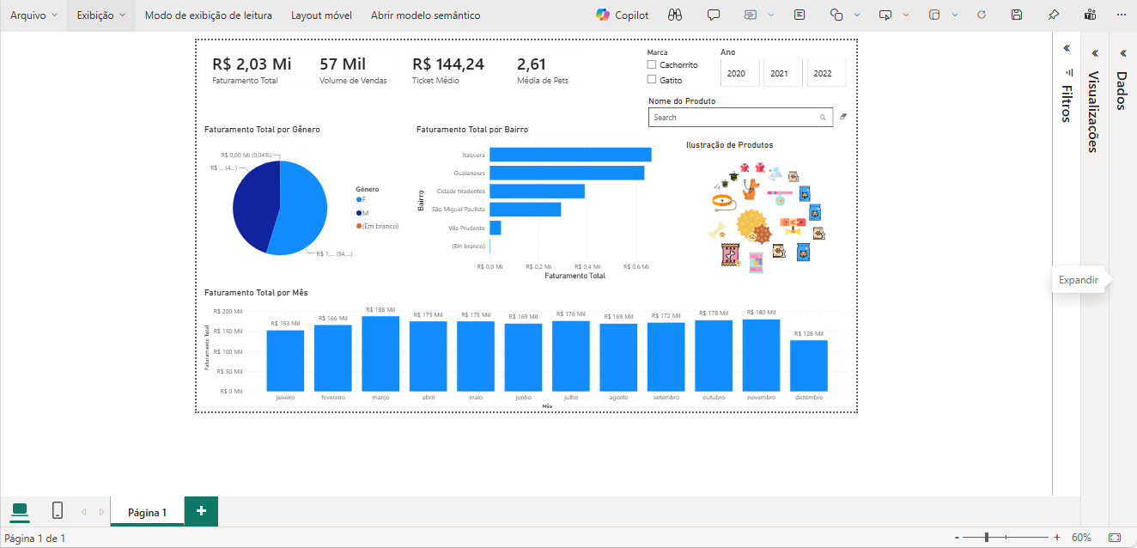Check the Cachorrito brand checkbox
The width and height of the screenshot is (1137, 548).
652,64
